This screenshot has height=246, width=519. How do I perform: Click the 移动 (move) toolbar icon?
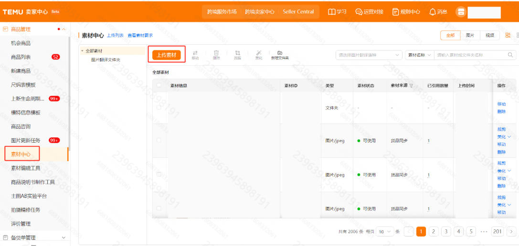[195, 52]
